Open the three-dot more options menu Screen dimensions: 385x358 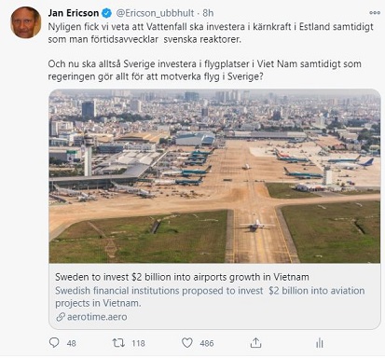(x=375, y=13)
